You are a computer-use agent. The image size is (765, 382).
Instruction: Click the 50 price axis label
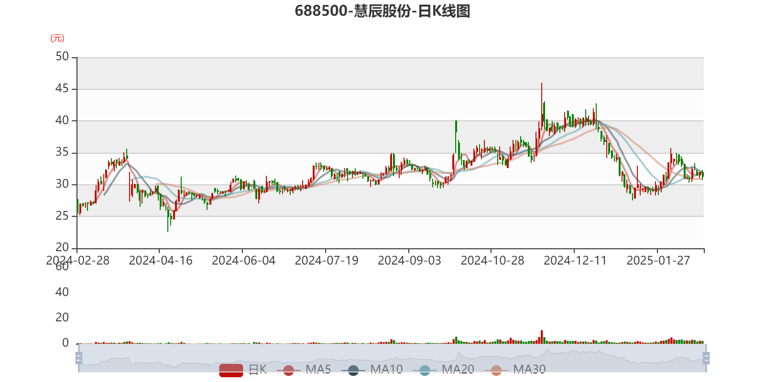(62, 56)
